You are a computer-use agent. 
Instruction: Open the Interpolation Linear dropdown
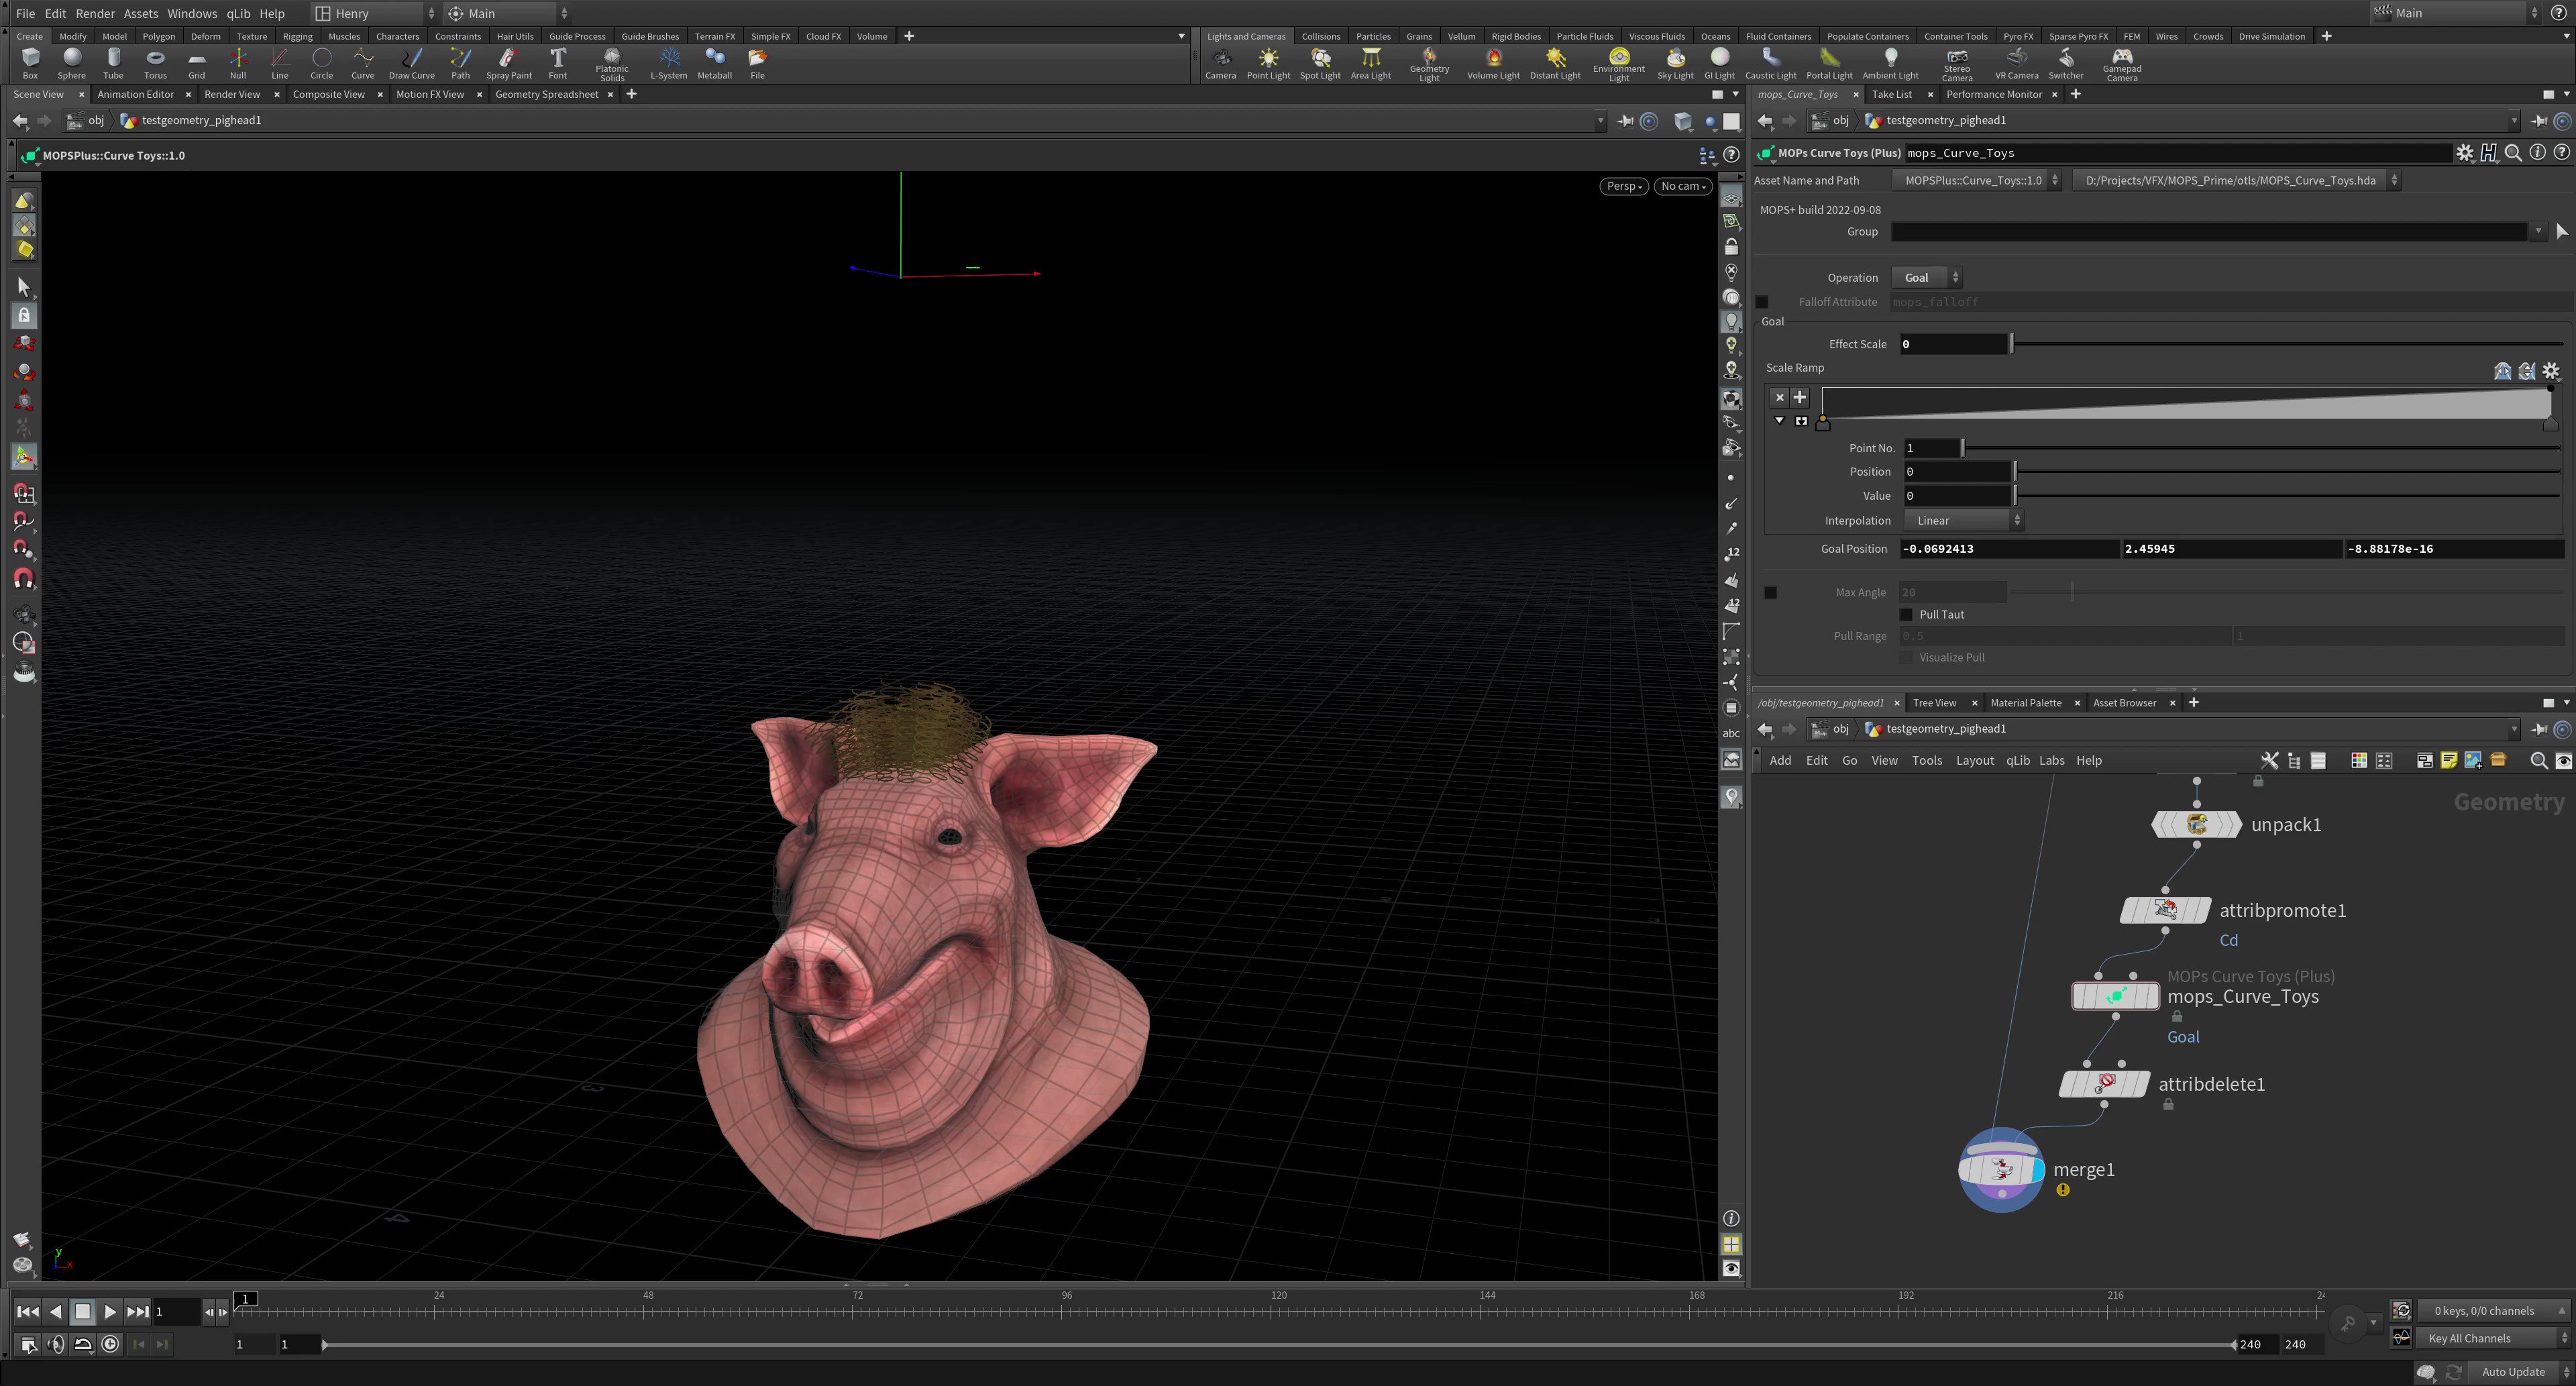coord(1963,521)
